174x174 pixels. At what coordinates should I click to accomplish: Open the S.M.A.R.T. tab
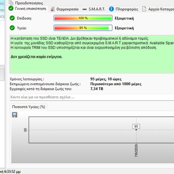[x=94, y=9]
